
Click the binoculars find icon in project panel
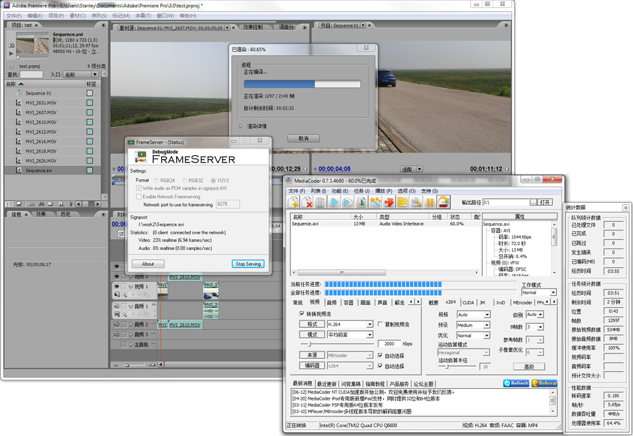pyautogui.click(x=41, y=204)
